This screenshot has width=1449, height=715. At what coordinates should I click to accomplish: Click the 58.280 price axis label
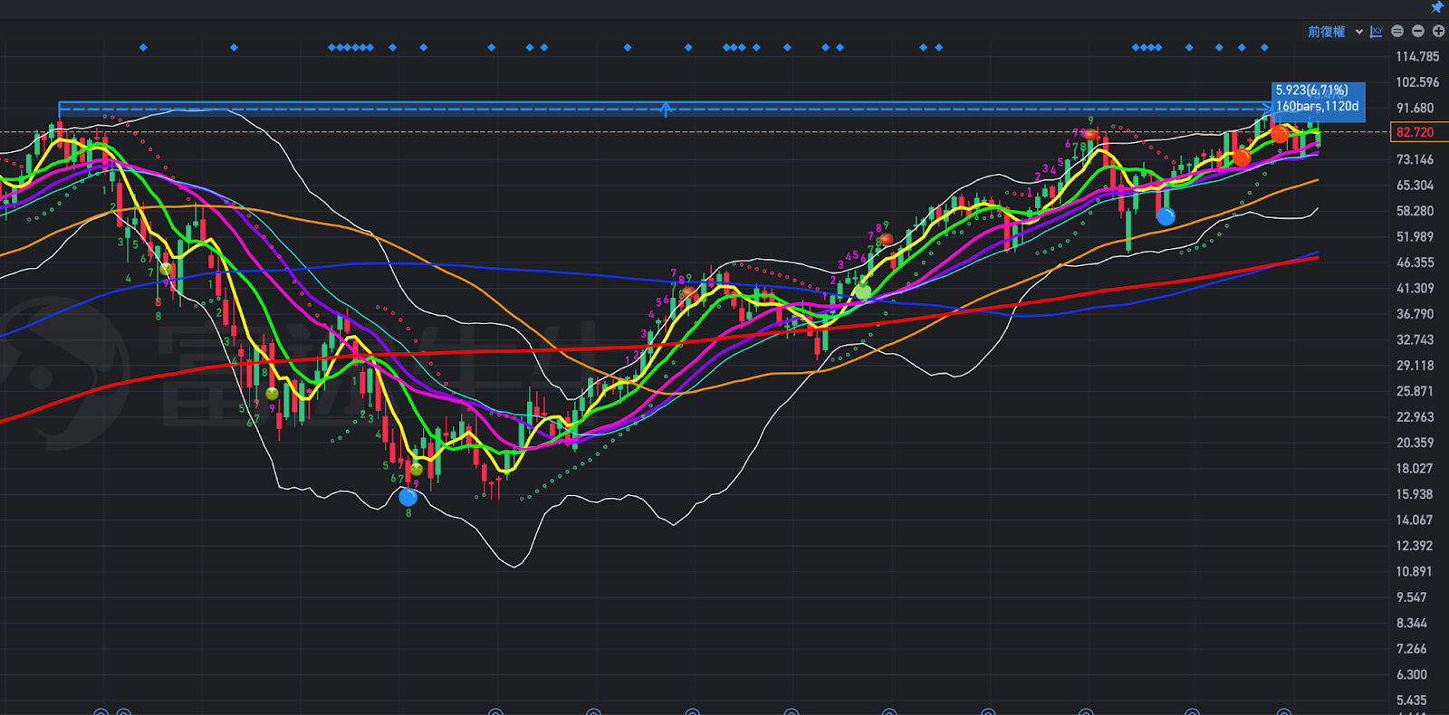click(x=1415, y=211)
